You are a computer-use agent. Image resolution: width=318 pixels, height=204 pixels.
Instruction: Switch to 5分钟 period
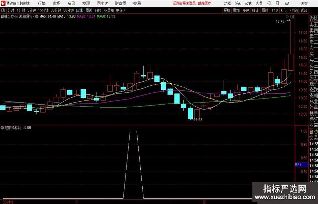tap(32, 10)
